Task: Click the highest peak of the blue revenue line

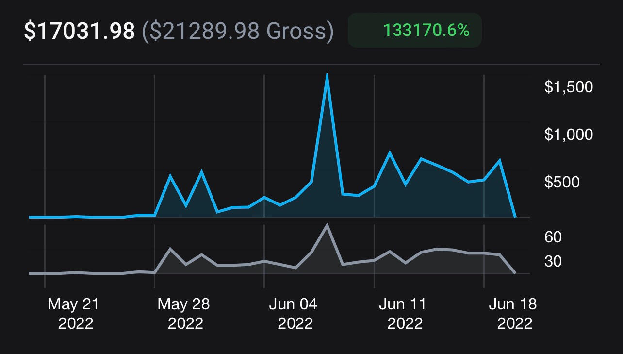Action: coord(327,76)
